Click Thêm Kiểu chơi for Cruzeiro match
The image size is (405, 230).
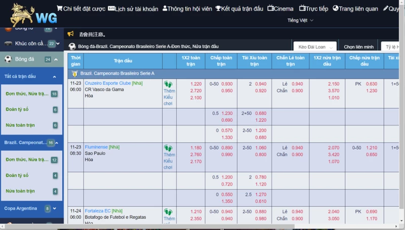tap(169, 97)
